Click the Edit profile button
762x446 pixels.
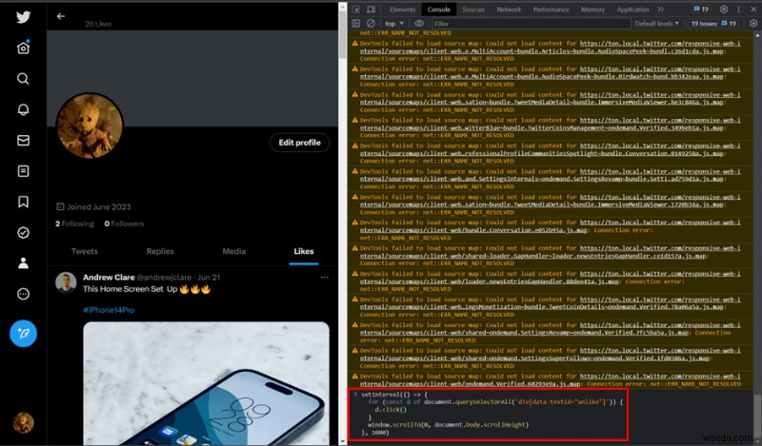pyautogui.click(x=299, y=143)
